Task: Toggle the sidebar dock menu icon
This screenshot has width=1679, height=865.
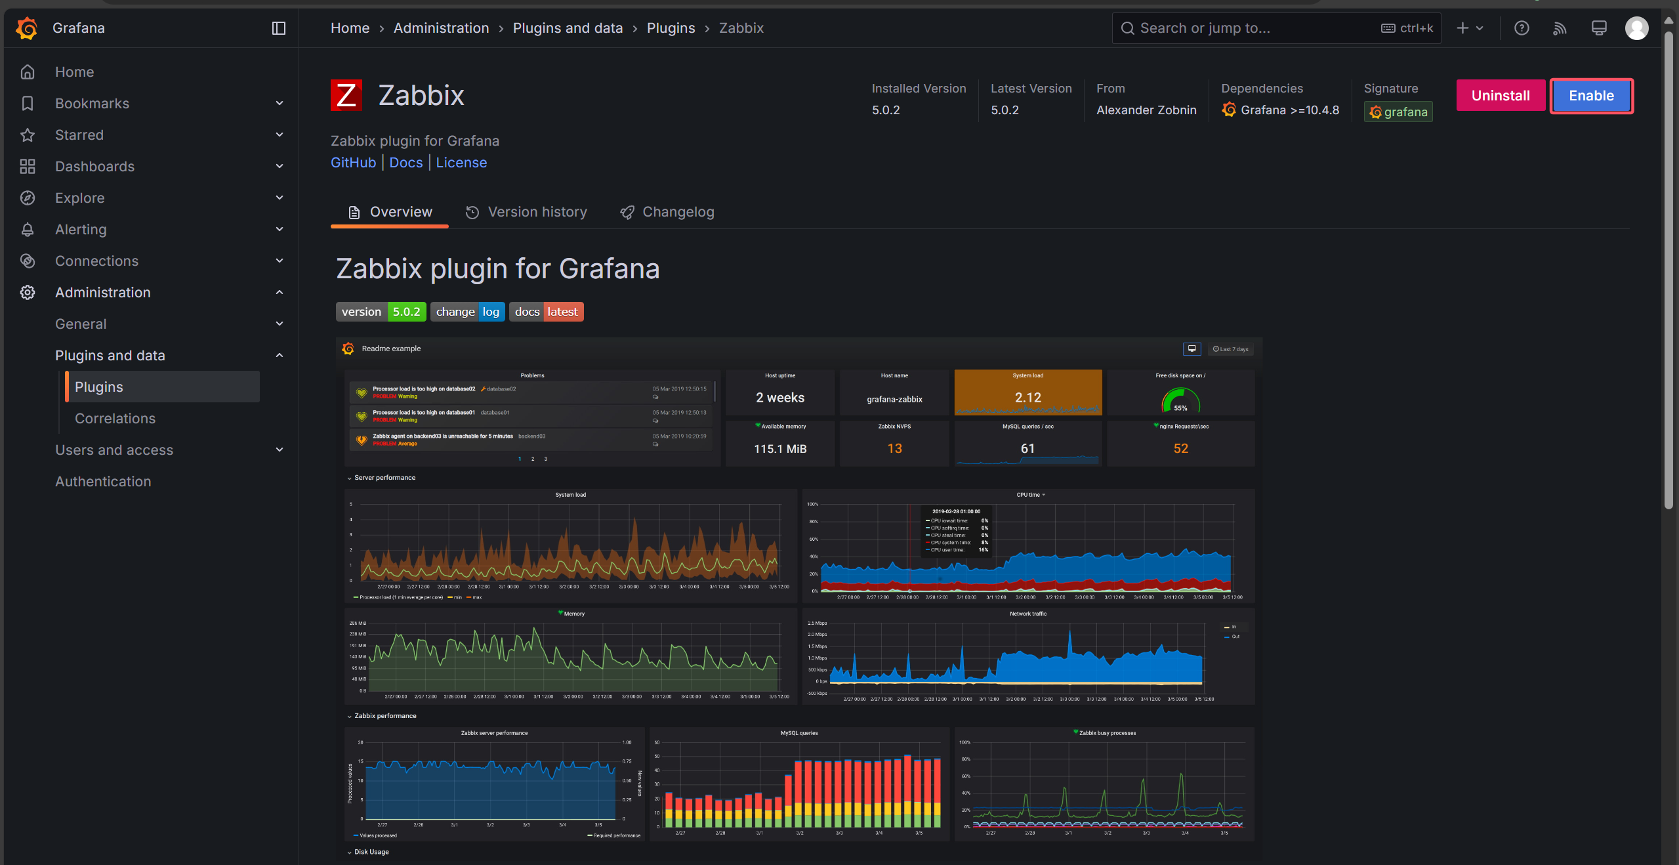Action: (x=279, y=28)
